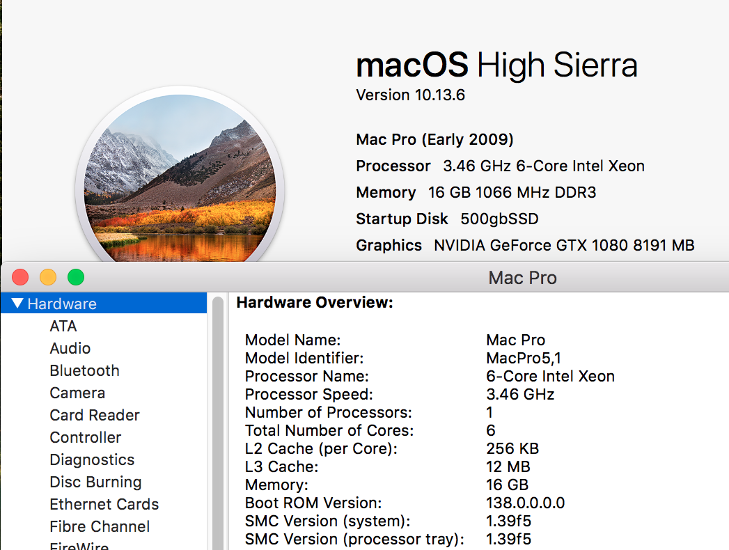Click the 'Model Name:' label
Image resolution: width=729 pixels, height=550 pixels.
pos(293,340)
